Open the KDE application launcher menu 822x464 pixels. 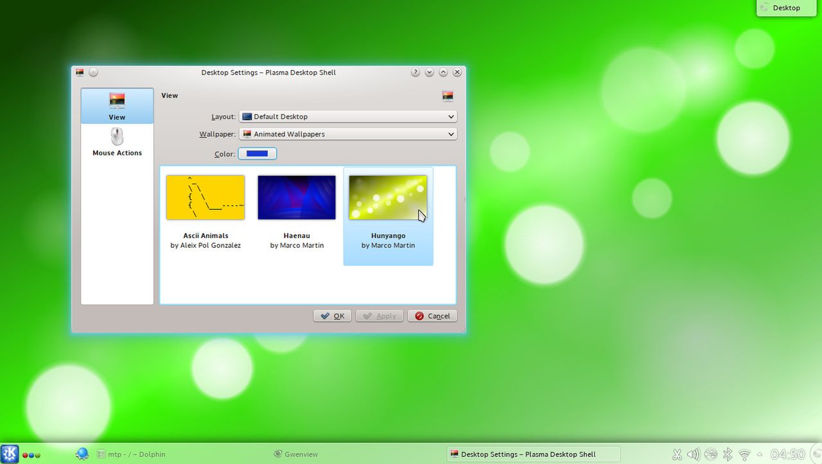click(x=10, y=454)
